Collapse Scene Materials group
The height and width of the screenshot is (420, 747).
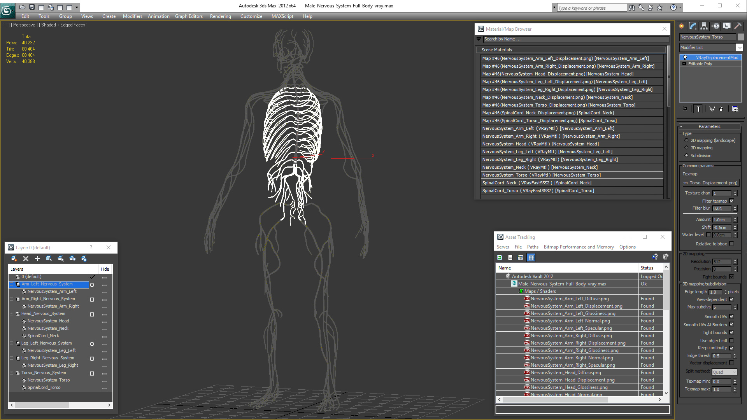pyautogui.click(x=479, y=50)
